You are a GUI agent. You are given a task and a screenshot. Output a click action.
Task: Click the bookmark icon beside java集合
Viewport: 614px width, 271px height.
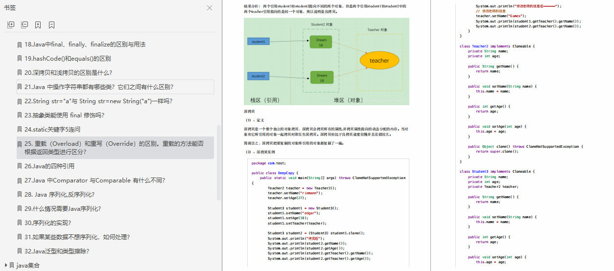12,266
